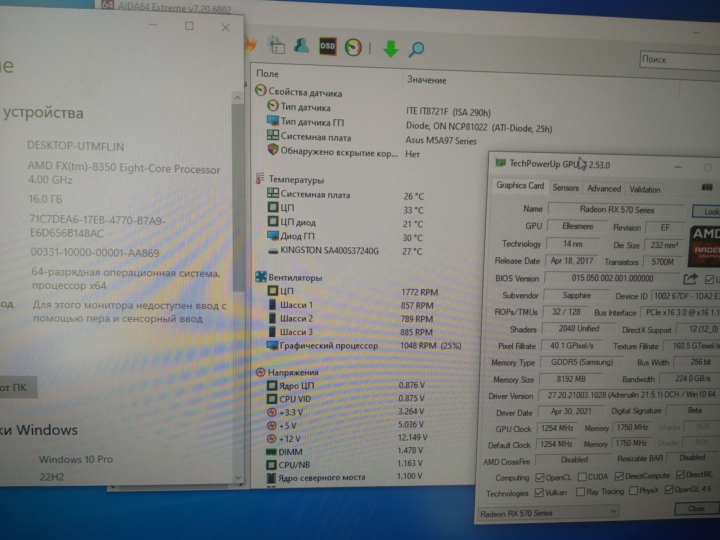
Task: Click the Тип датчика ГП monitor icon
Action: pos(273,121)
